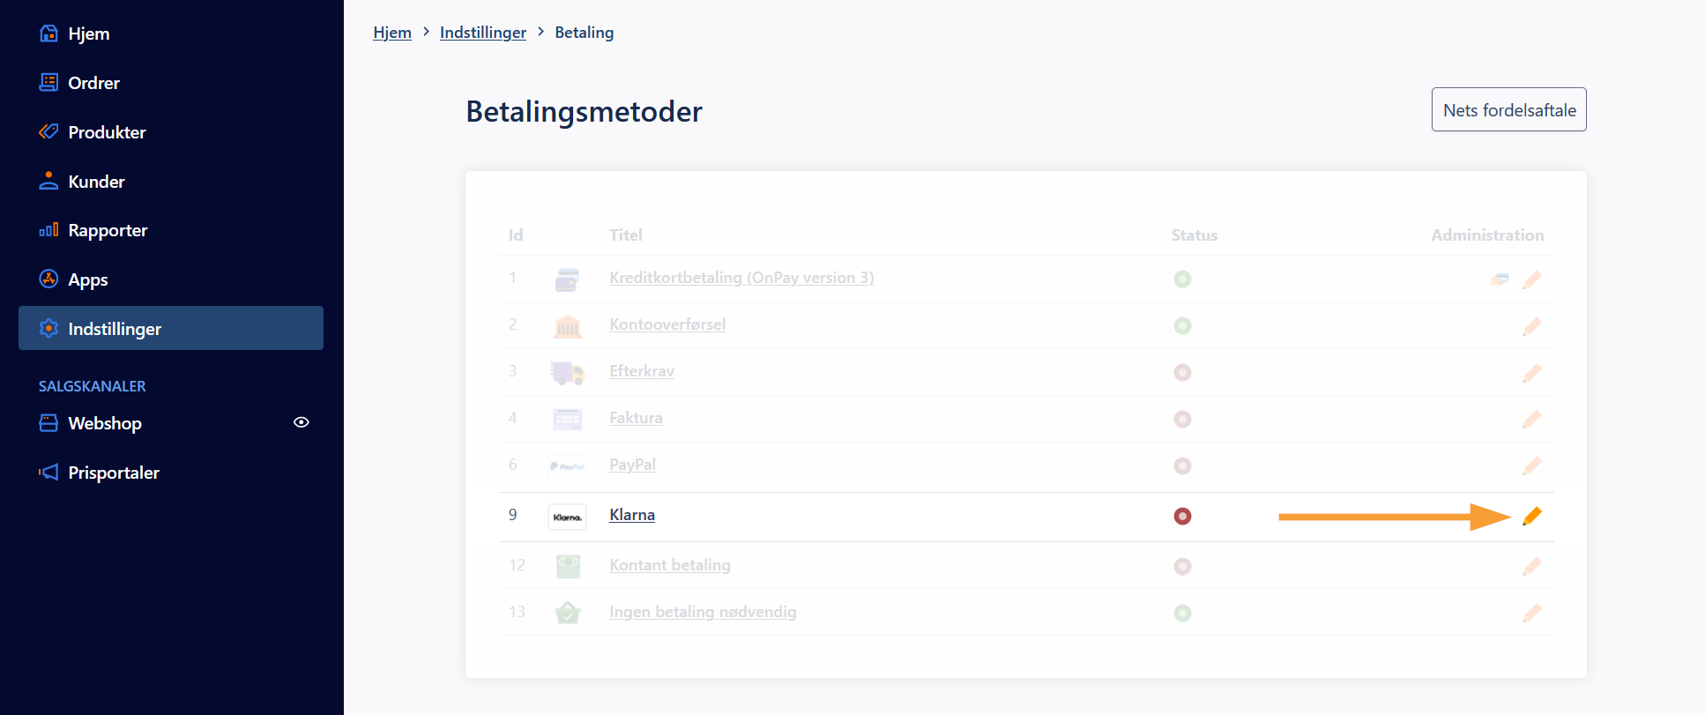Open Prisportaler sales channel

(x=114, y=473)
